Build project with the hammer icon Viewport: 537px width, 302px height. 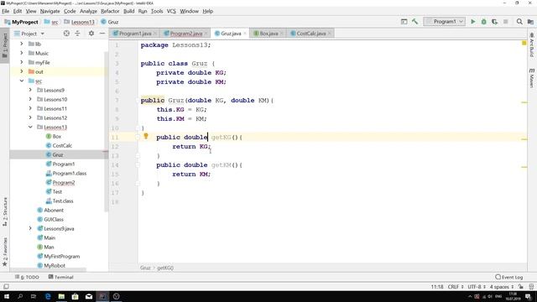[414, 22]
